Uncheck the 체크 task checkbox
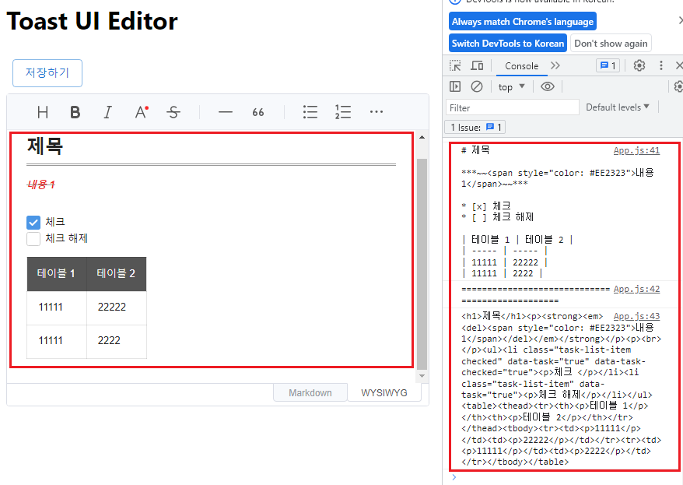This screenshot has width=683, height=485. tap(33, 222)
